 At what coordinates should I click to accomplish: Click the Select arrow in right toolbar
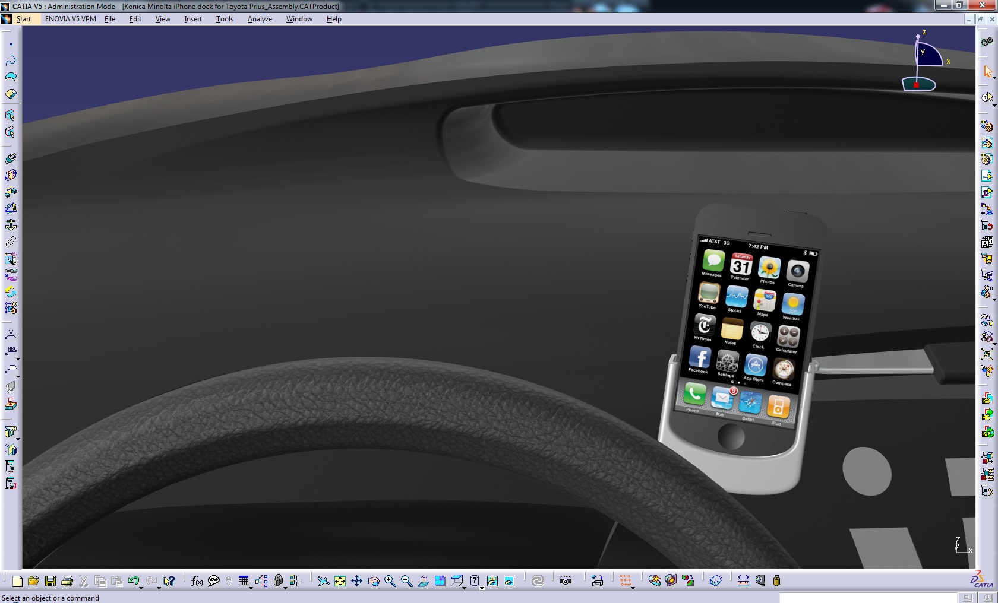[987, 71]
